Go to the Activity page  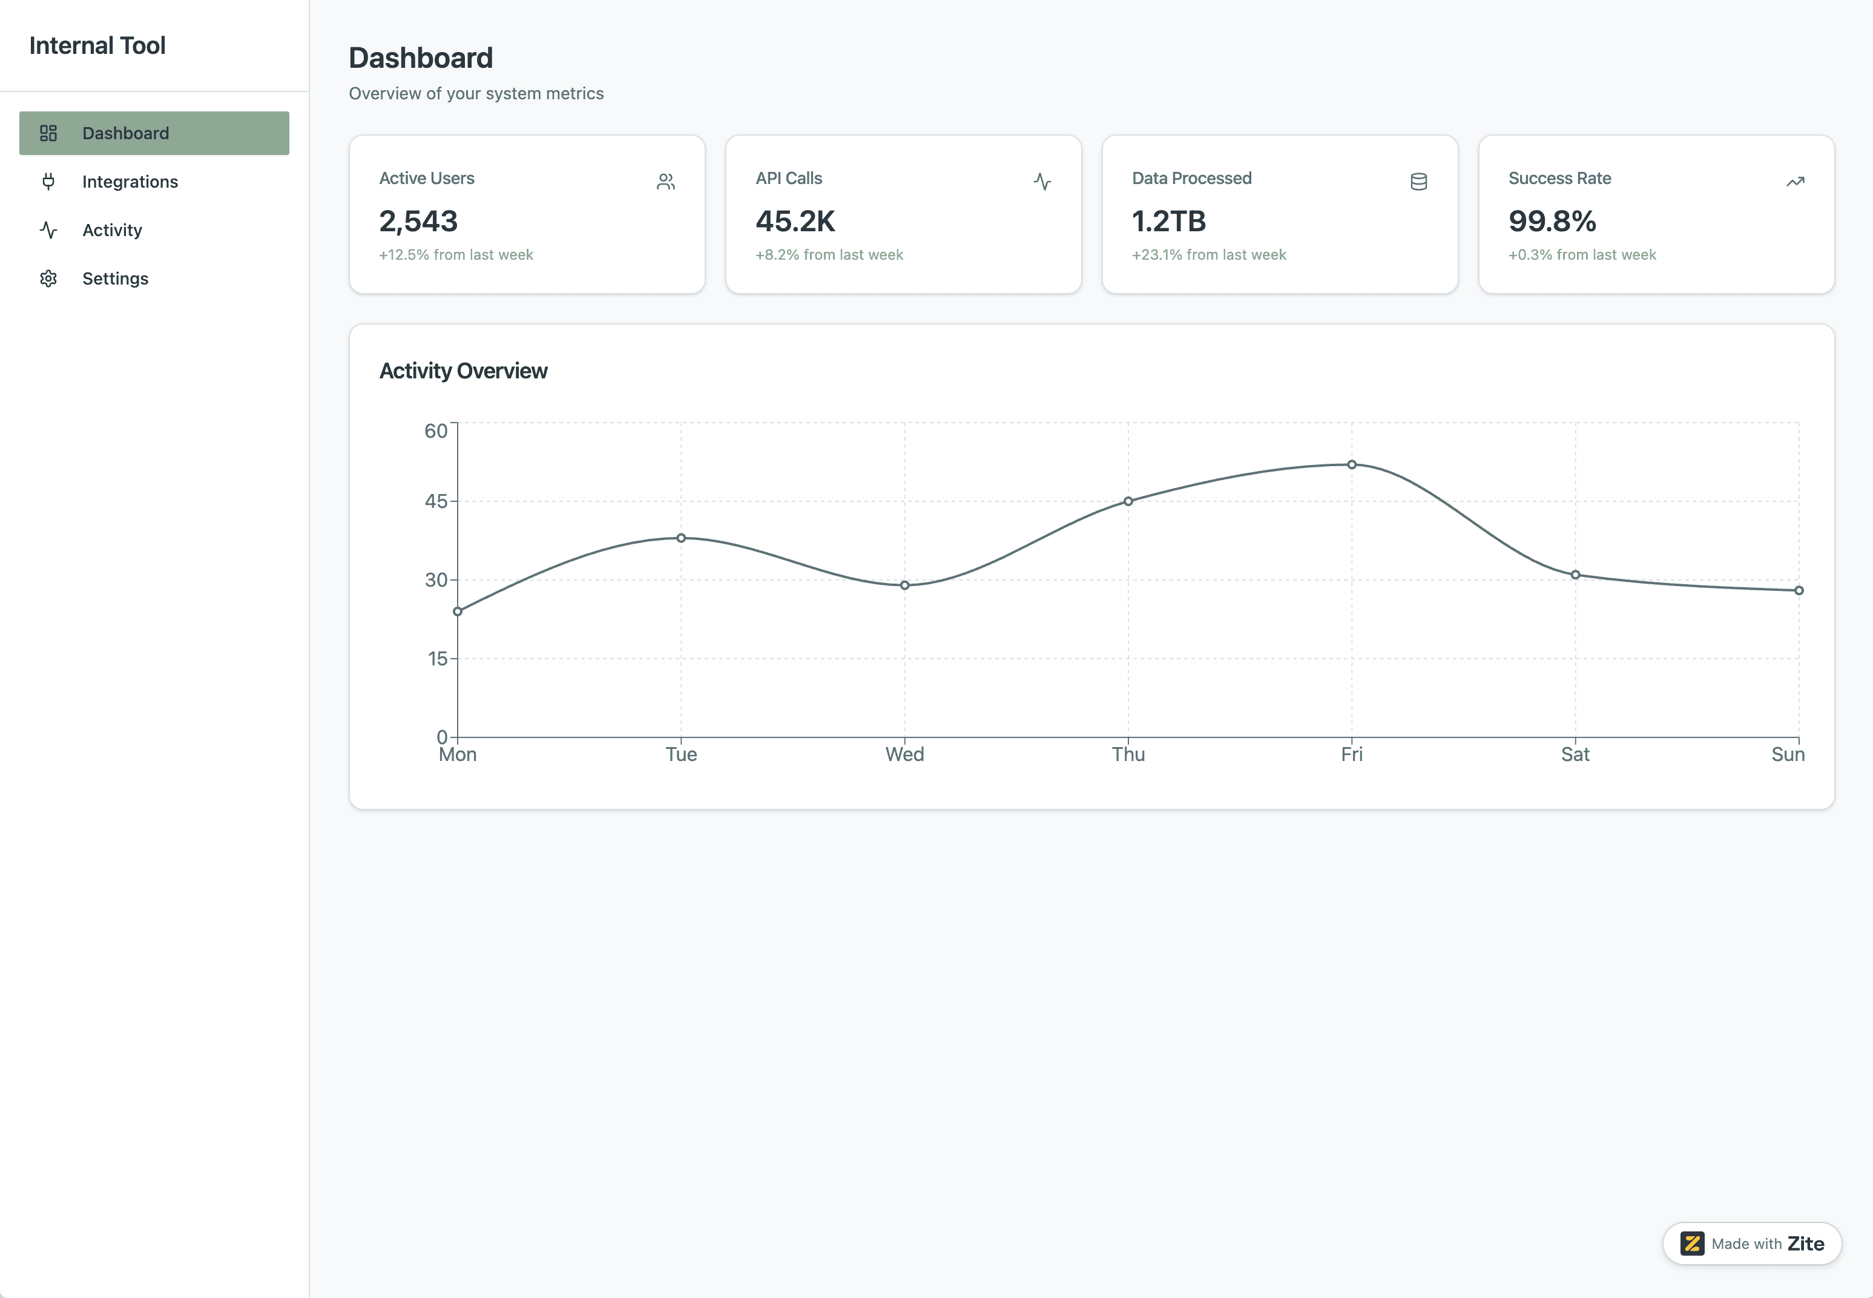pos(112,230)
